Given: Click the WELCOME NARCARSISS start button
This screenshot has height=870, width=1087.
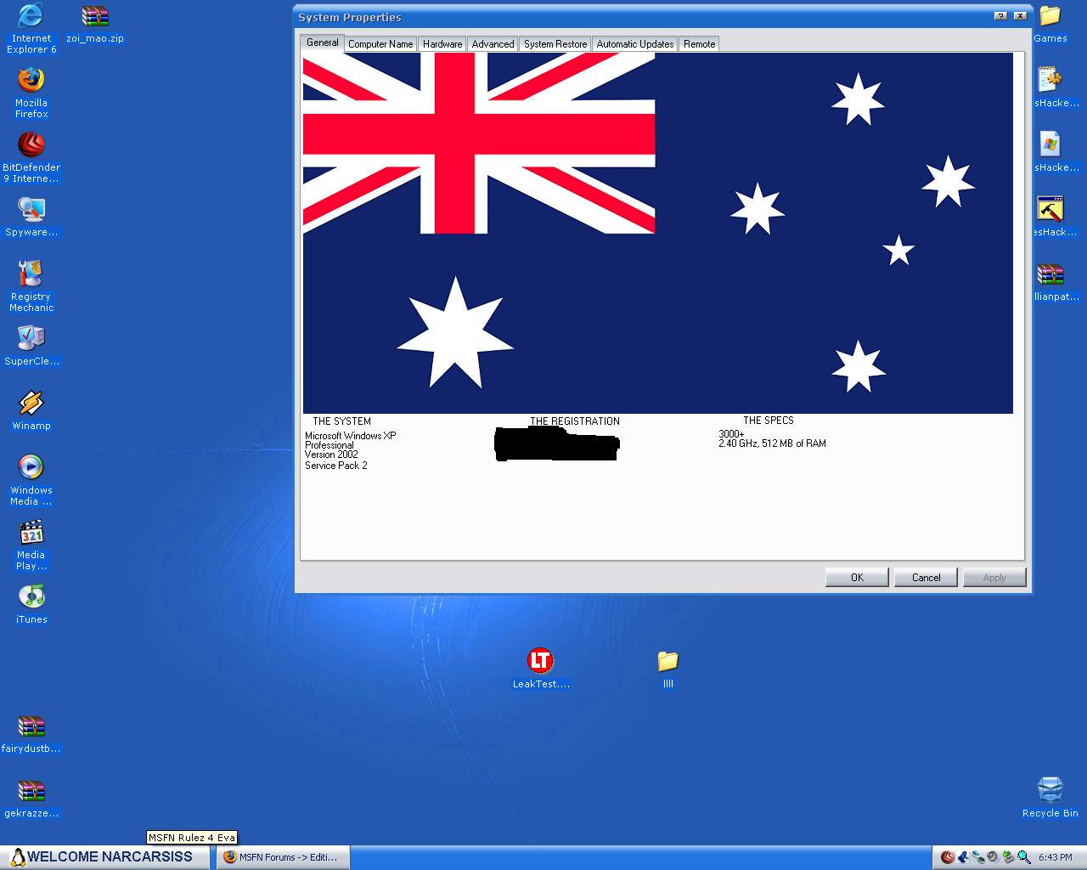Looking at the screenshot, I should (104, 857).
